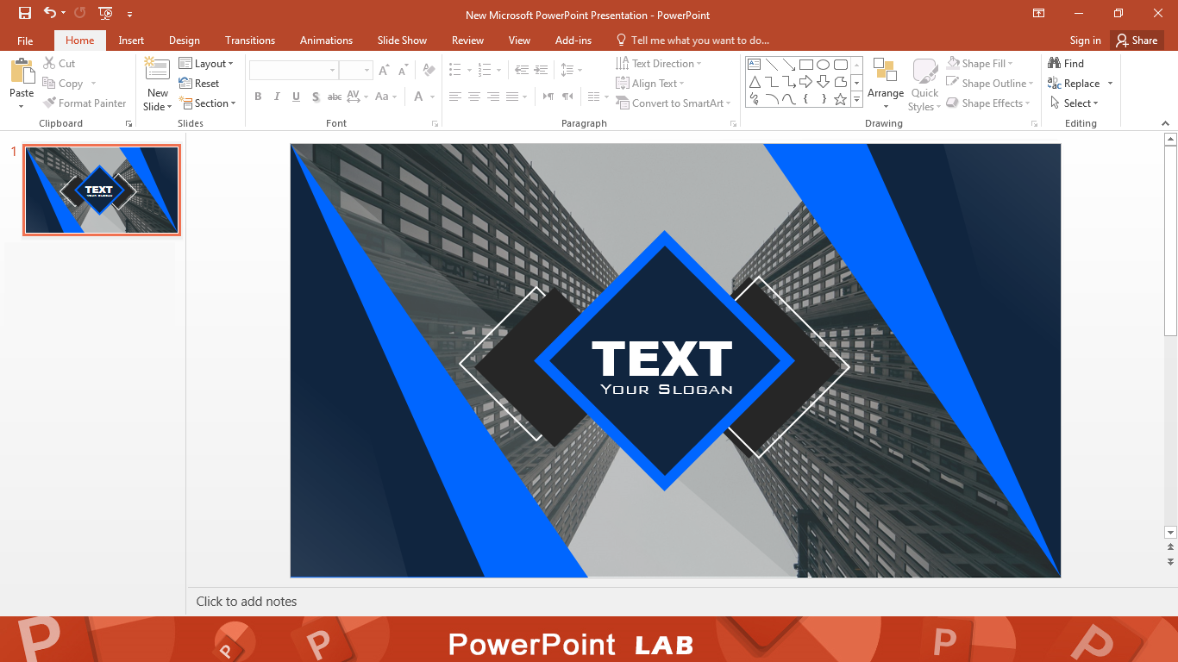
Task: Select the Oval shape
Action: [824, 64]
